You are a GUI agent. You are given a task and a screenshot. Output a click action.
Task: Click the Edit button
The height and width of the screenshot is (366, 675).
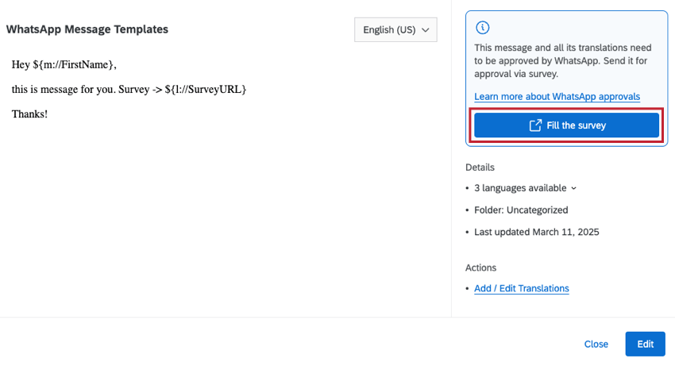tap(645, 344)
